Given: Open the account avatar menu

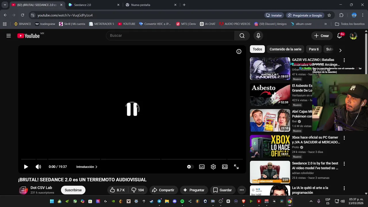Looking at the screenshot, I should tap(353, 36).
